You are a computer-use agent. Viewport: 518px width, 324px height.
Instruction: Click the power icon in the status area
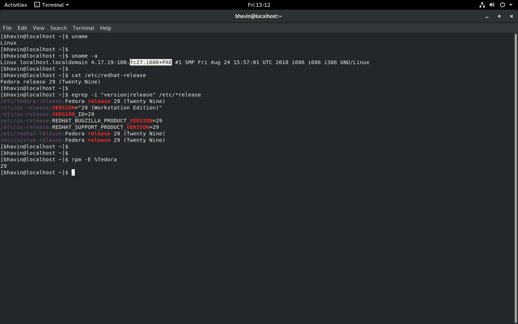502,5
